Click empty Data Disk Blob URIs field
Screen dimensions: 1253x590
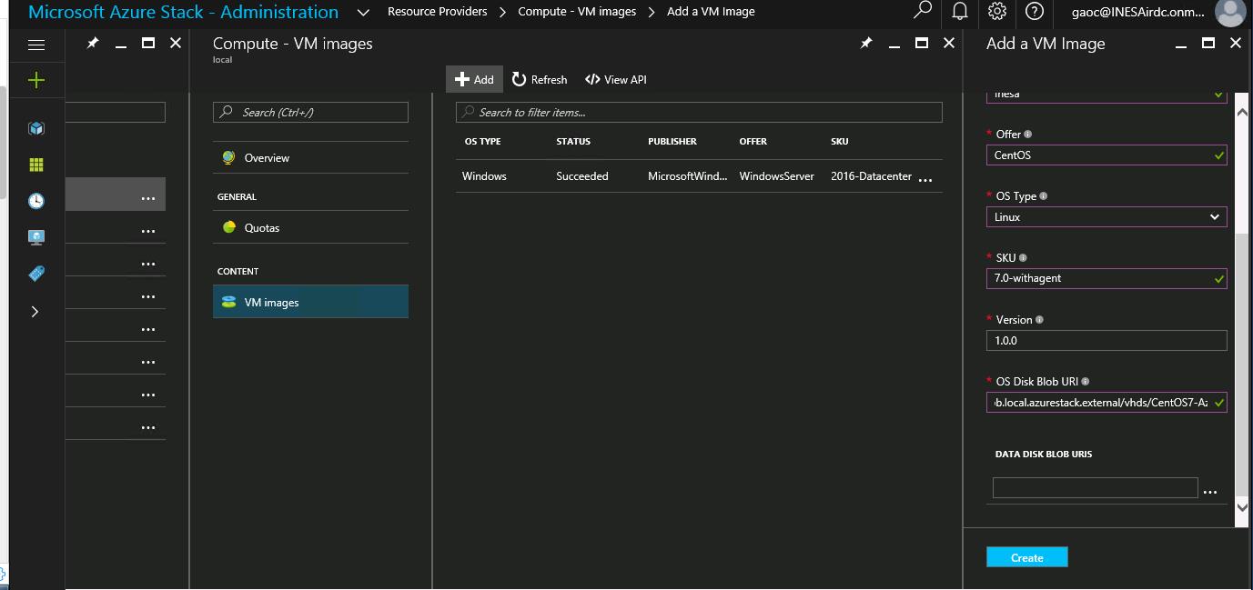[x=1095, y=487]
